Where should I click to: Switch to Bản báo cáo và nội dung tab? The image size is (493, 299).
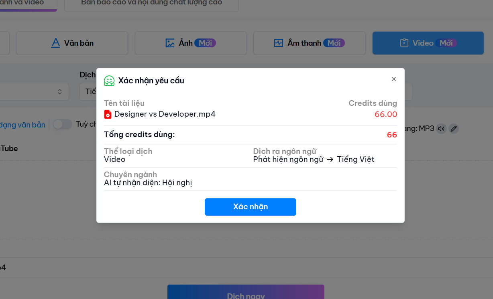click(151, 4)
